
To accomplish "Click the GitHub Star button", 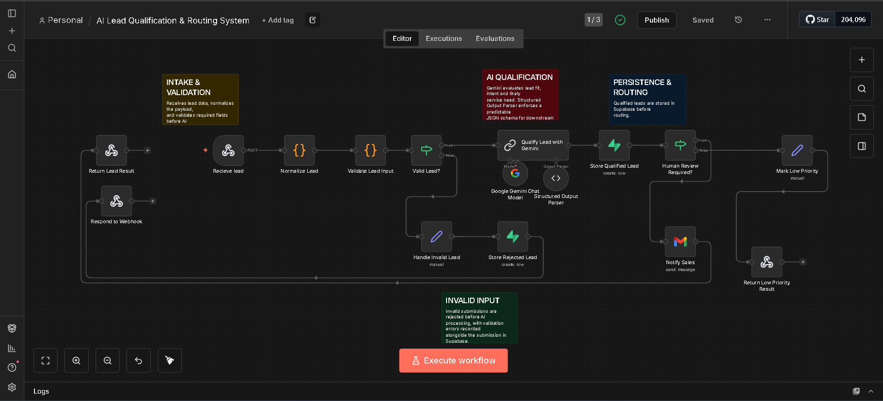I will pos(817,19).
